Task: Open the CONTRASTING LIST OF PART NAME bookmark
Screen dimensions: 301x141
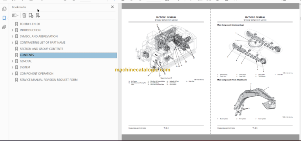Action: coord(42,43)
